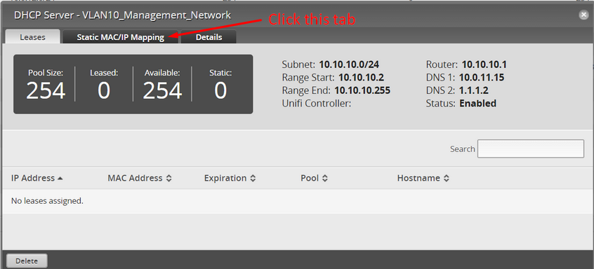Click the Subnet value 10.10.10.0/24
The image size is (594, 269).
[x=349, y=64]
